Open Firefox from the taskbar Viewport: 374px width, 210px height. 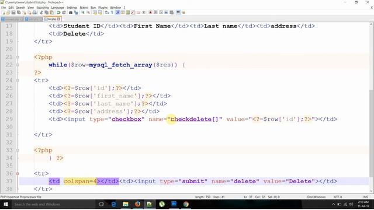137,204
